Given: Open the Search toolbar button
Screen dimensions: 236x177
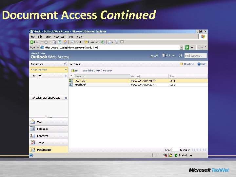Looking at the screenshot, I should [x=75, y=42].
